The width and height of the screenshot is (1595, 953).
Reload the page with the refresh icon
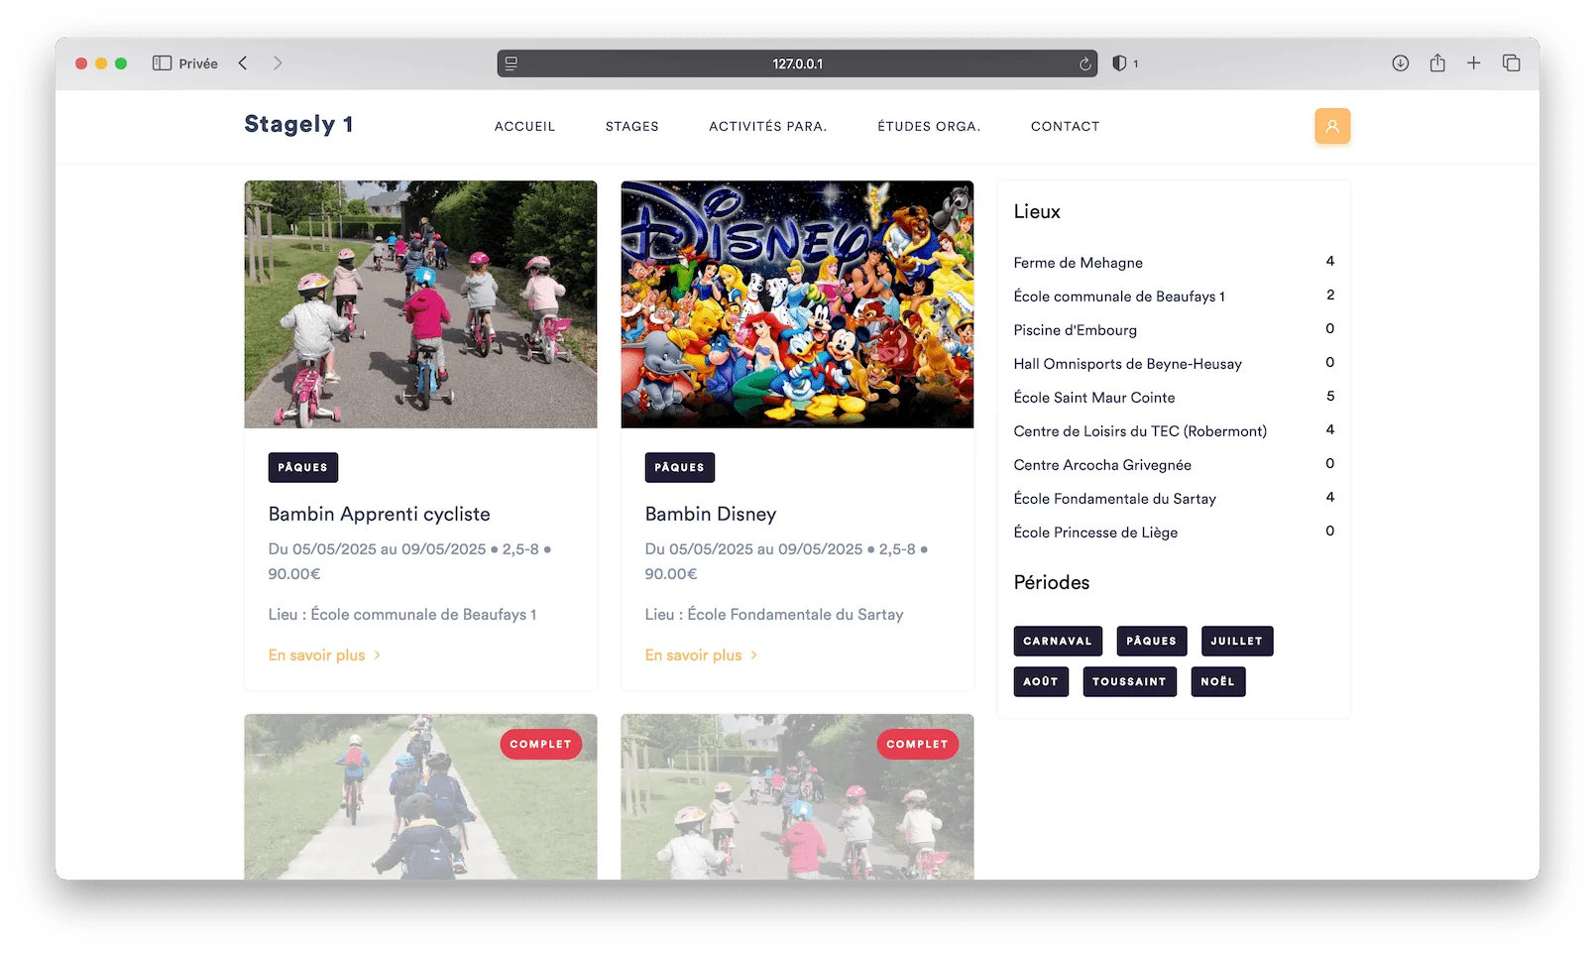[x=1084, y=63]
